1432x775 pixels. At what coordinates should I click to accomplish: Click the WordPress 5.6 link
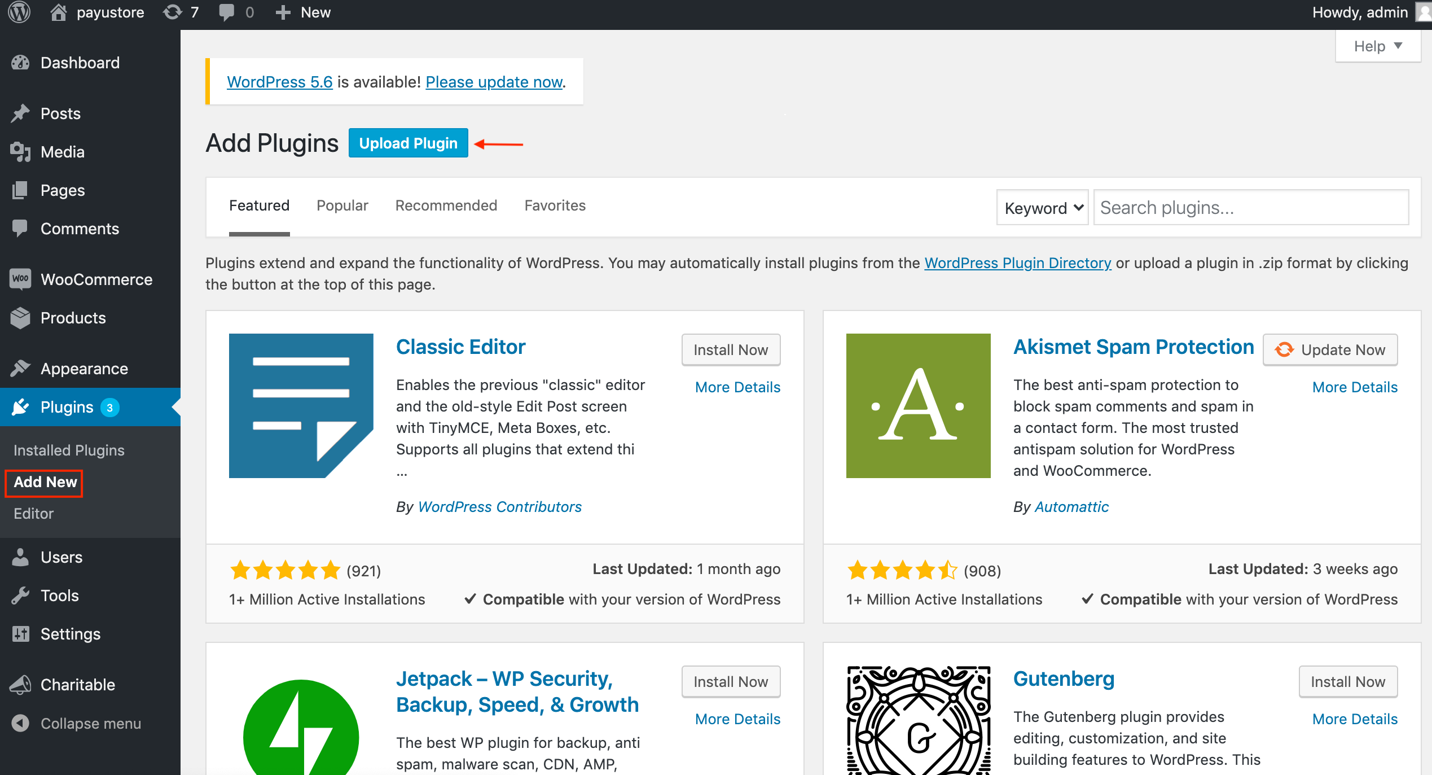[x=280, y=82]
